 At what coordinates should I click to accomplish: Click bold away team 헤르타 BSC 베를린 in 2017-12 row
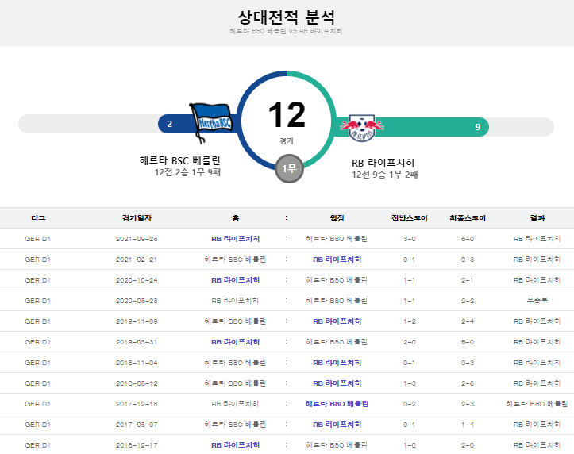337,404
